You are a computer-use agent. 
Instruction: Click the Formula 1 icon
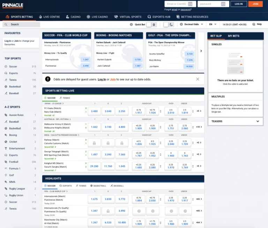point(6,169)
